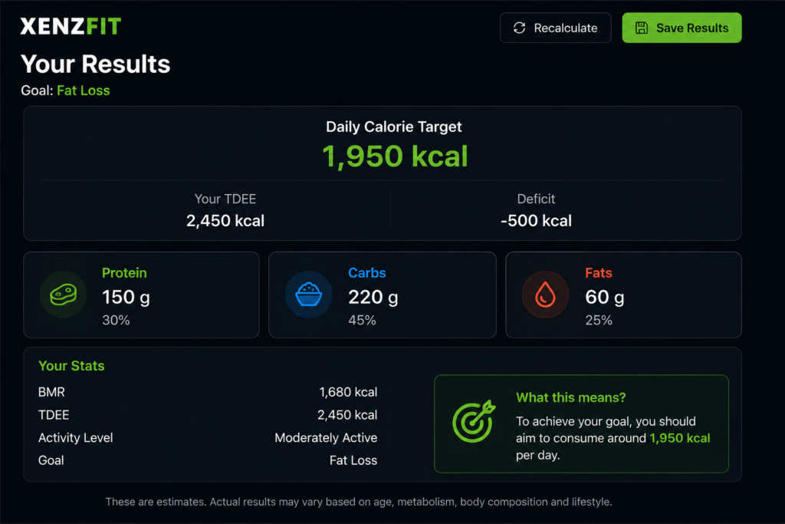Click the Deficit -500 kcal value
Viewport: 785px width, 524px height.
click(x=536, y=221)
